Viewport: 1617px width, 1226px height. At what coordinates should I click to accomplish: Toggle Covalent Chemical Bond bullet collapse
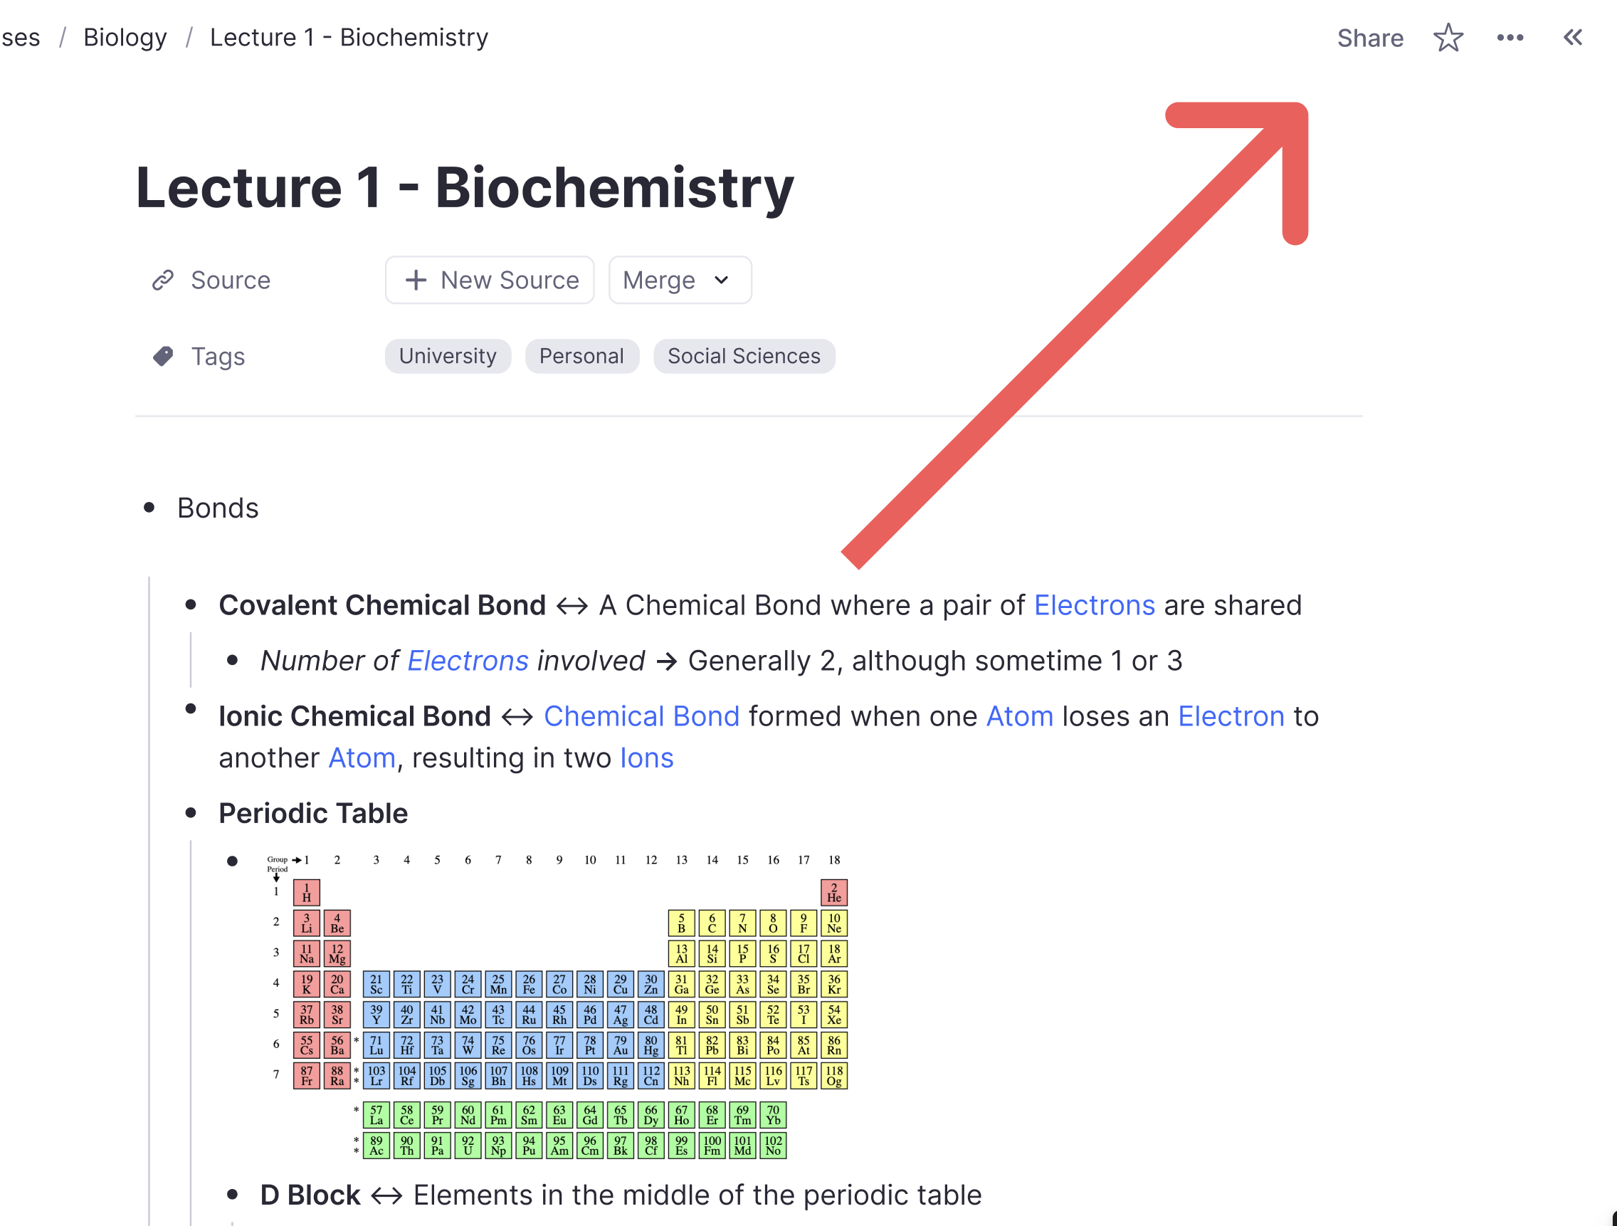191,604
